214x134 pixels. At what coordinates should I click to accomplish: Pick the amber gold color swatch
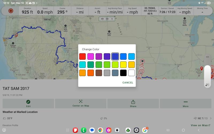tap(132, 65)
